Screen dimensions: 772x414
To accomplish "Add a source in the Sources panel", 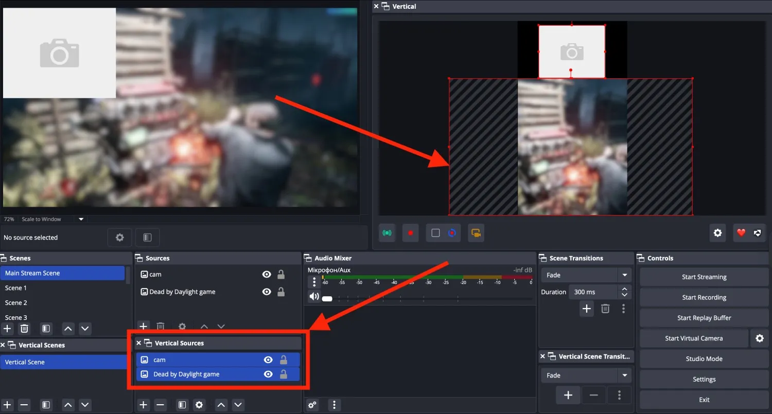I will [x=144, y=326].
